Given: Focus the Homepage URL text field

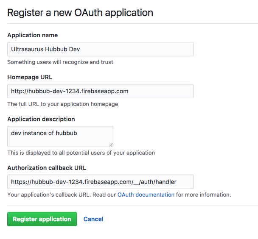Looking at the screenshot, I should pyautogui.click(x=101, y=91).
